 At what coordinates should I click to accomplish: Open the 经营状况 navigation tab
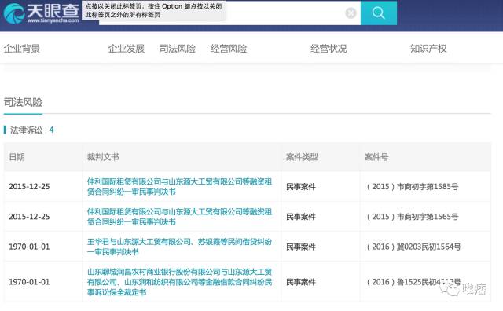[x=329, y=49]
